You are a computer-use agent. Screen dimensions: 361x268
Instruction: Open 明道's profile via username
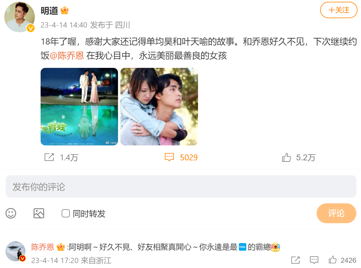50,11
